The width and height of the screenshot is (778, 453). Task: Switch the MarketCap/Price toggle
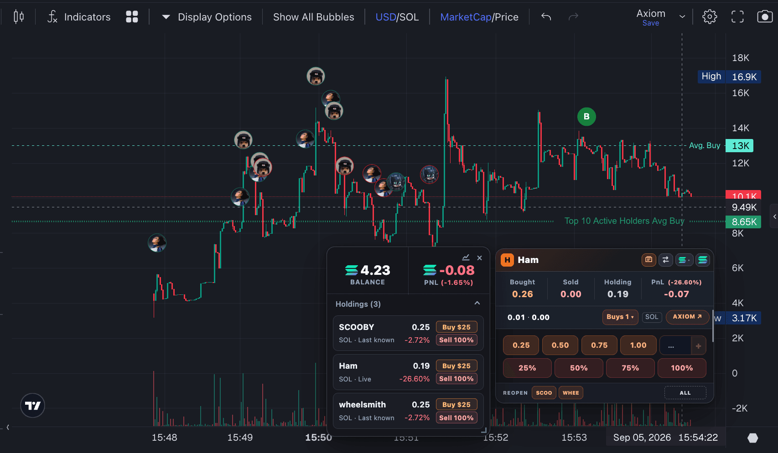pos(479,17)
